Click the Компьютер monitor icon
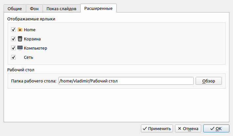The height and width of the screenshot is (136, 233). [20, 48]
